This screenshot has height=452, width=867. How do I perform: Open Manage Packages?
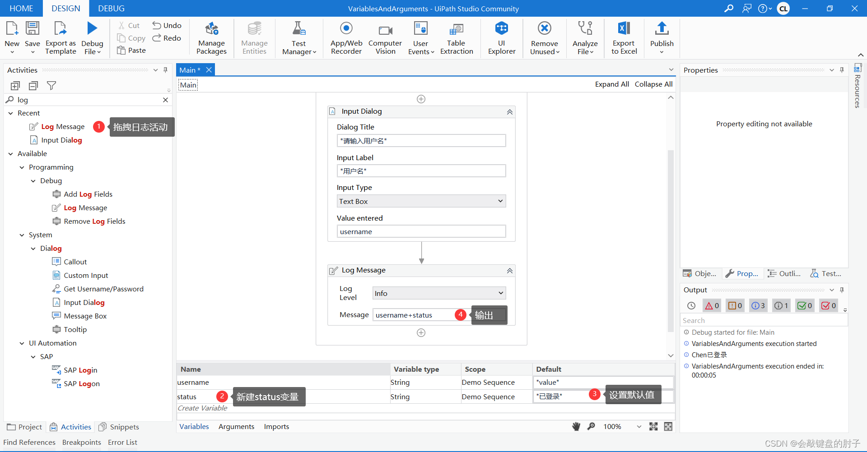pos(211,38)
